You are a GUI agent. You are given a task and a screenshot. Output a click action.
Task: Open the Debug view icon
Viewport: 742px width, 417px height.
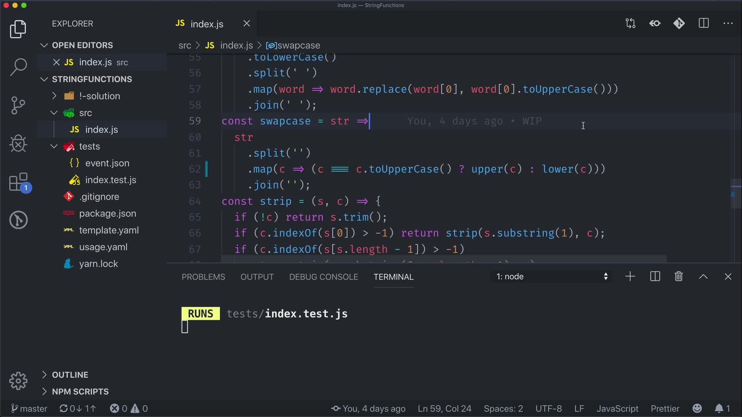18,144
